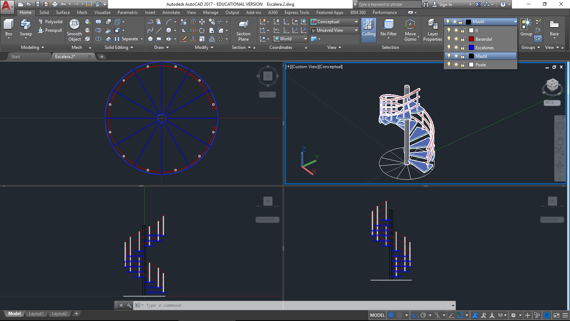Click the Polysolid button

50,22
